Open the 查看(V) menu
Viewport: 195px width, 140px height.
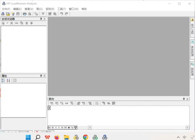(x=29, y=9)
